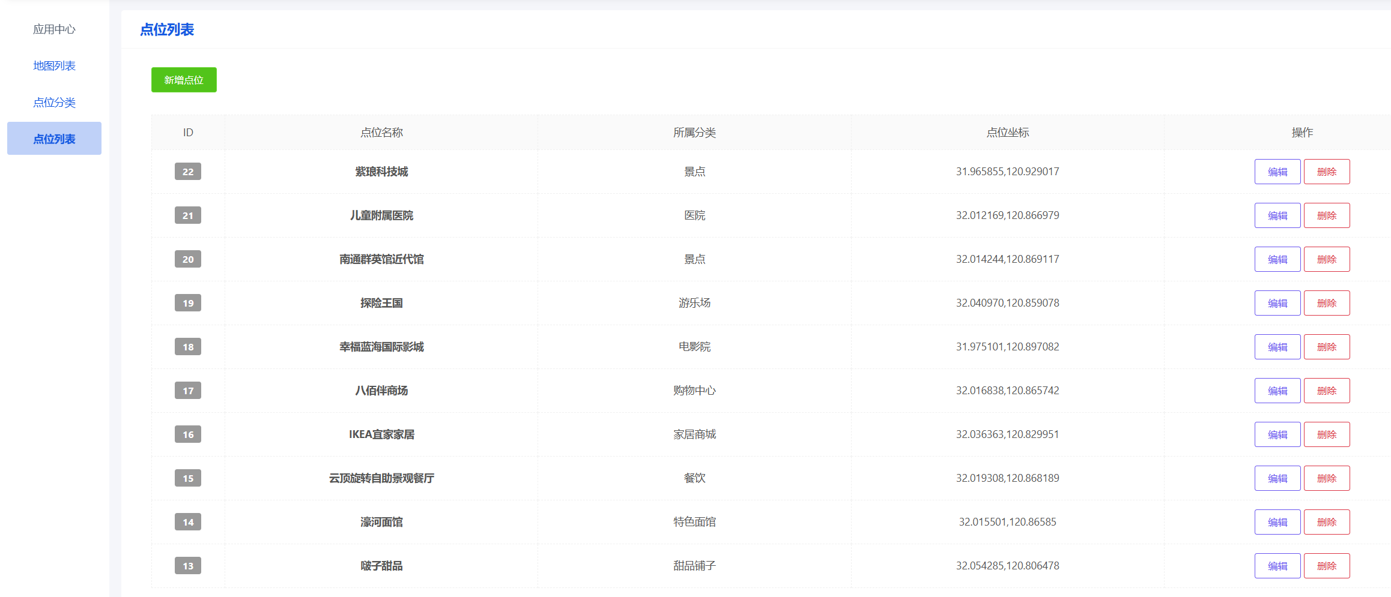Click the 点位坐标 column header
This screenshot has width=1391, height=597.
coord(1007,133)
